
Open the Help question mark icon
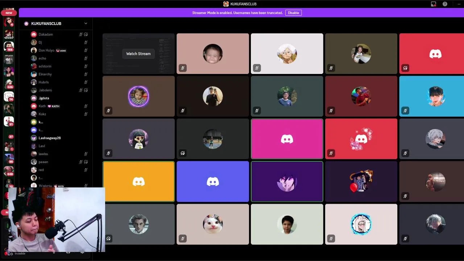445,4
